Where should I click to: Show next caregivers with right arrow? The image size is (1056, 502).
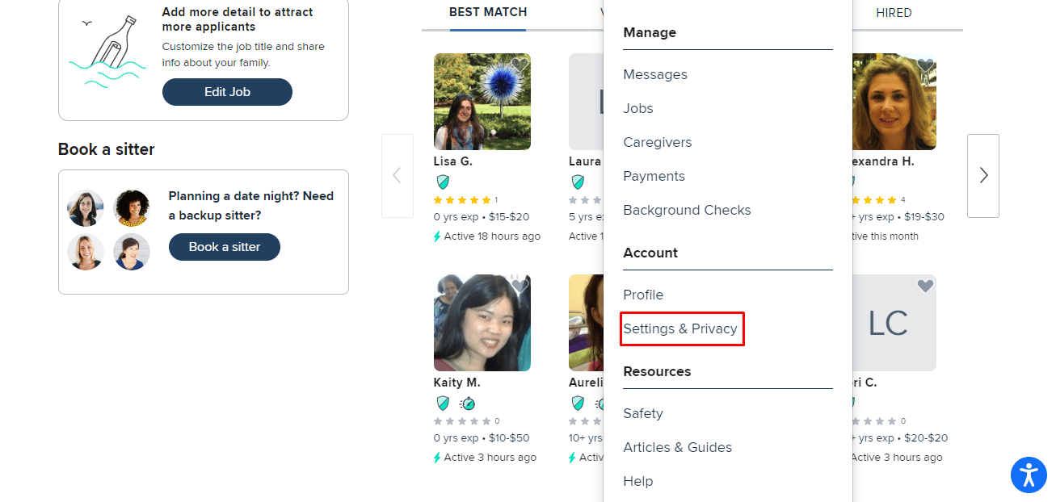click(983, 176)
